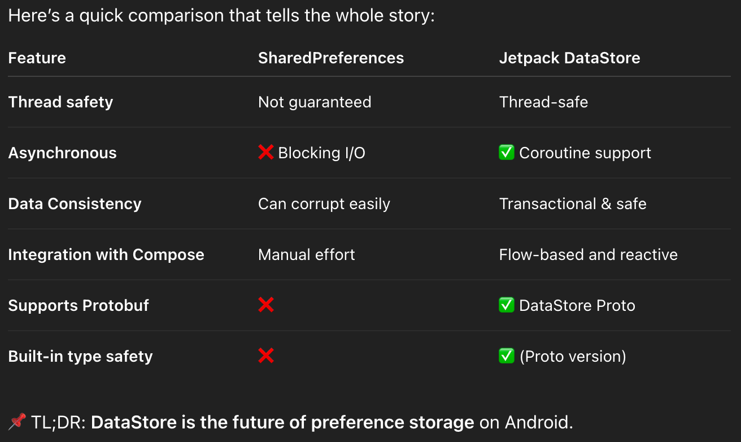The width and height of the screenshot is (741, 442).
Task: Click the Asynchronous row label
Action: pyautogui.click(x=62, y=153)
